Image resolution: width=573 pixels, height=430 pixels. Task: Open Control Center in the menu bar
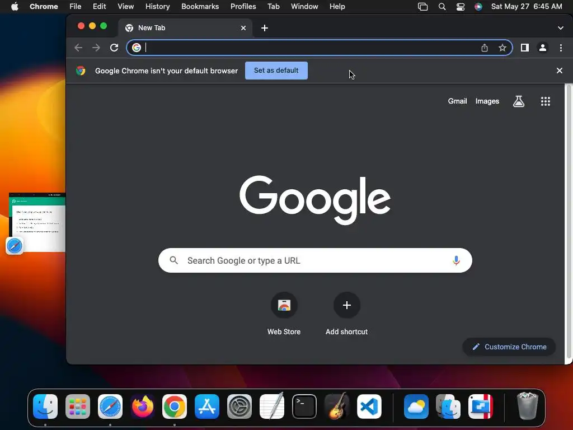pyautogui.click(x=461, y=7)
